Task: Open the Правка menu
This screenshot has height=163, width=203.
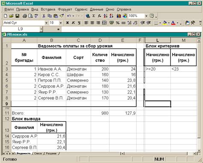Action: [x=23, y=9]
